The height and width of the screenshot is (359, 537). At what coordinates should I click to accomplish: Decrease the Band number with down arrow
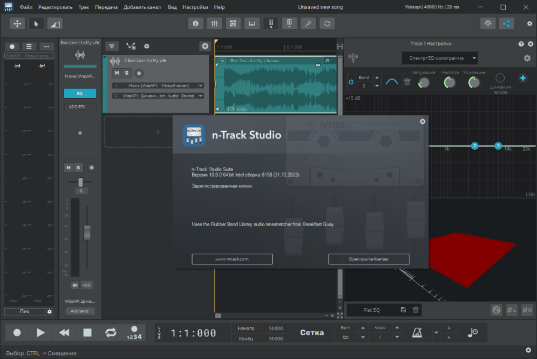click(377, 86)
